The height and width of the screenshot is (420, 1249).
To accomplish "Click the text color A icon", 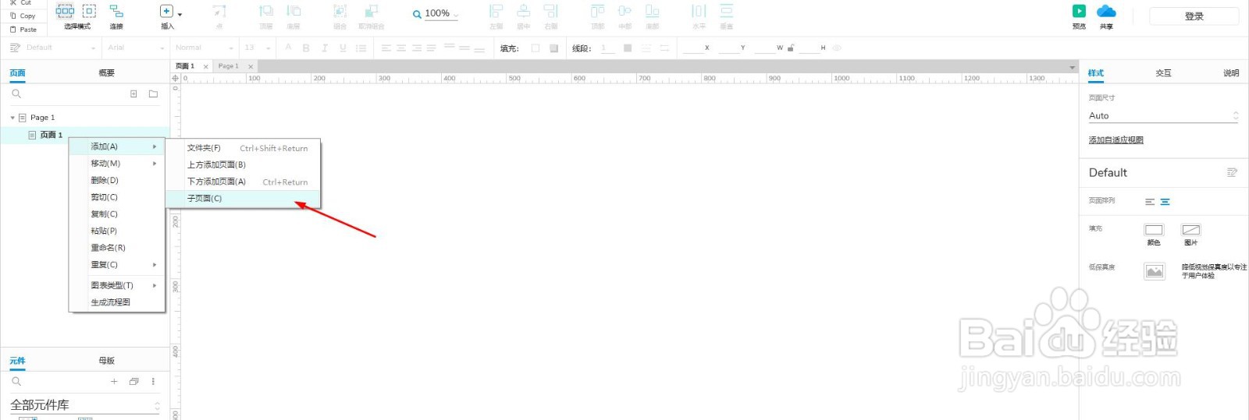I will 288,48.
